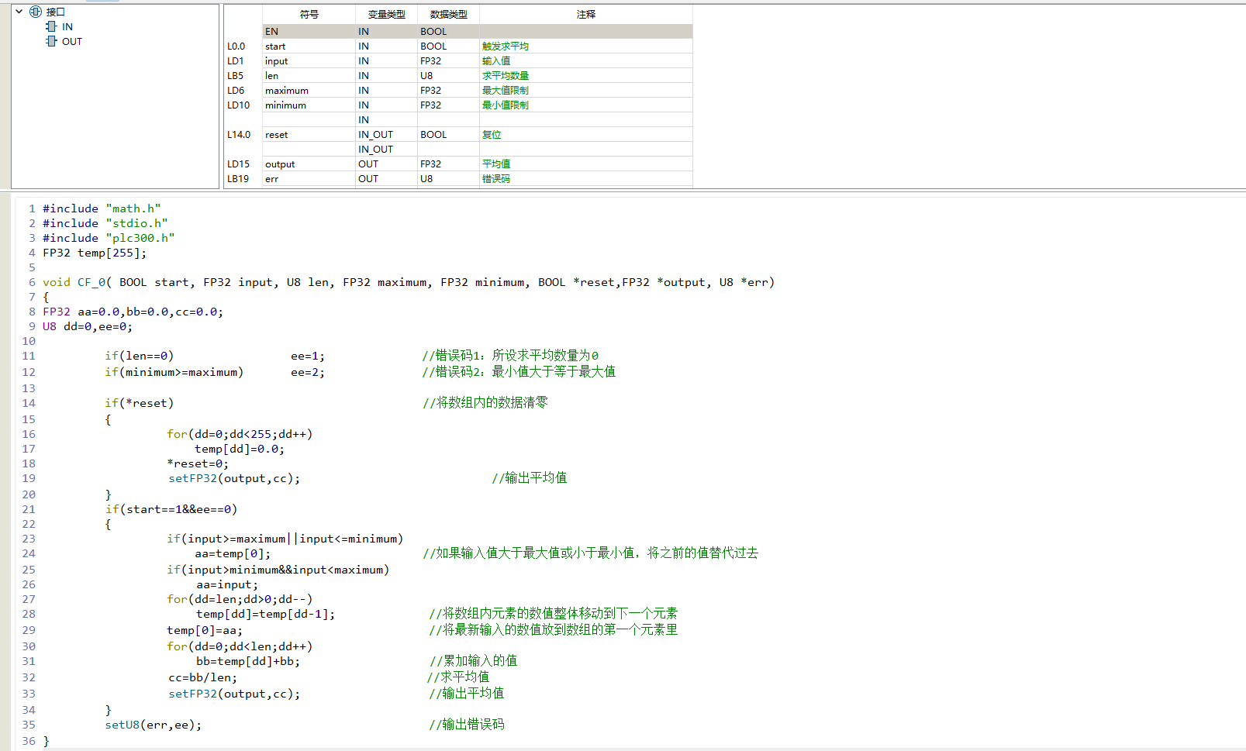Click the OUT type in output row

tap(387, 164)
